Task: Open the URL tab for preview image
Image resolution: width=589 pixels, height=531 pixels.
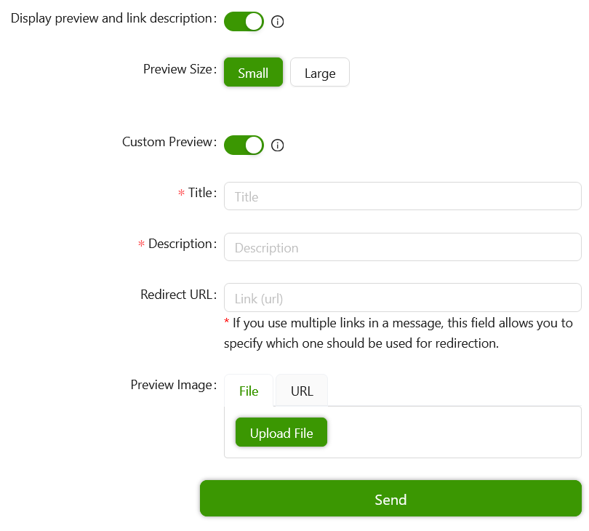Action: [302, 391]
